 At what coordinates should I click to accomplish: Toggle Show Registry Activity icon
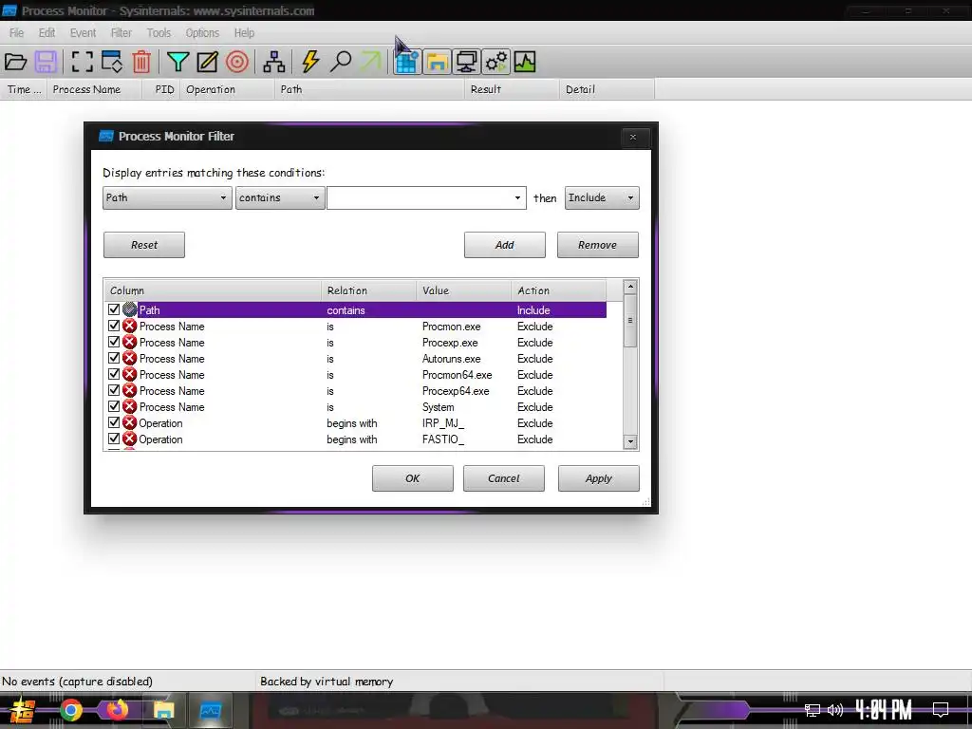tap(406, 62)
